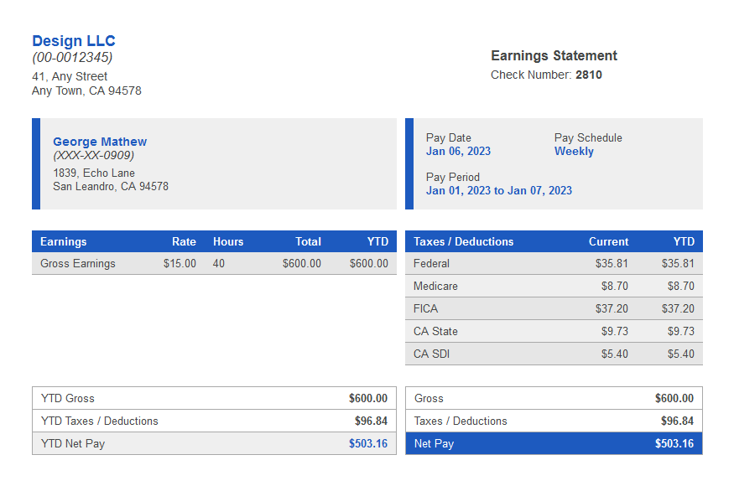This screenshot has height=486, width=734.
Task: Click the Hours value of 40
Action: click(219, 263)
